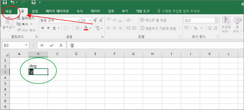The image size is (244, 110).
Task: Open the 수식 (Formulas) tab
Action: click(80, 11)
